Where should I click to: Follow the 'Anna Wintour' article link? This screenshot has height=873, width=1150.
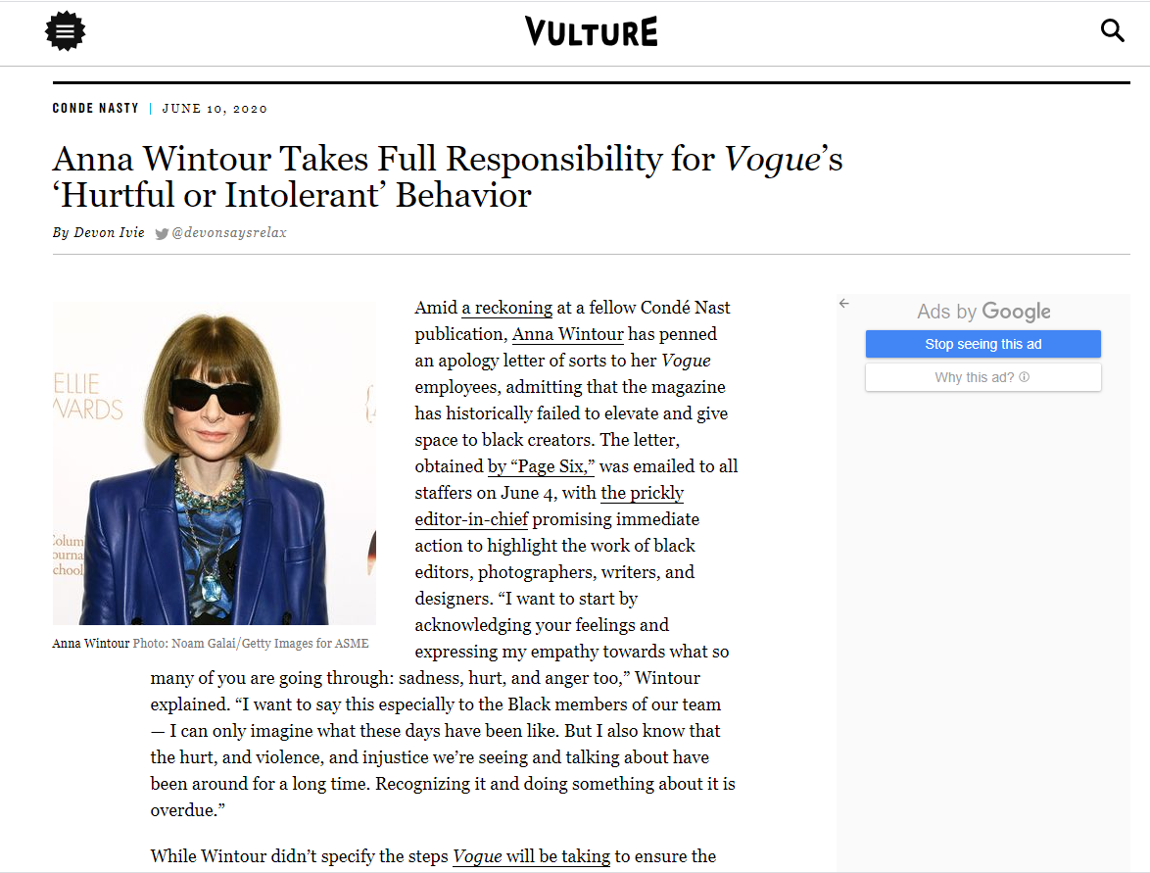(x=568, y=334)
